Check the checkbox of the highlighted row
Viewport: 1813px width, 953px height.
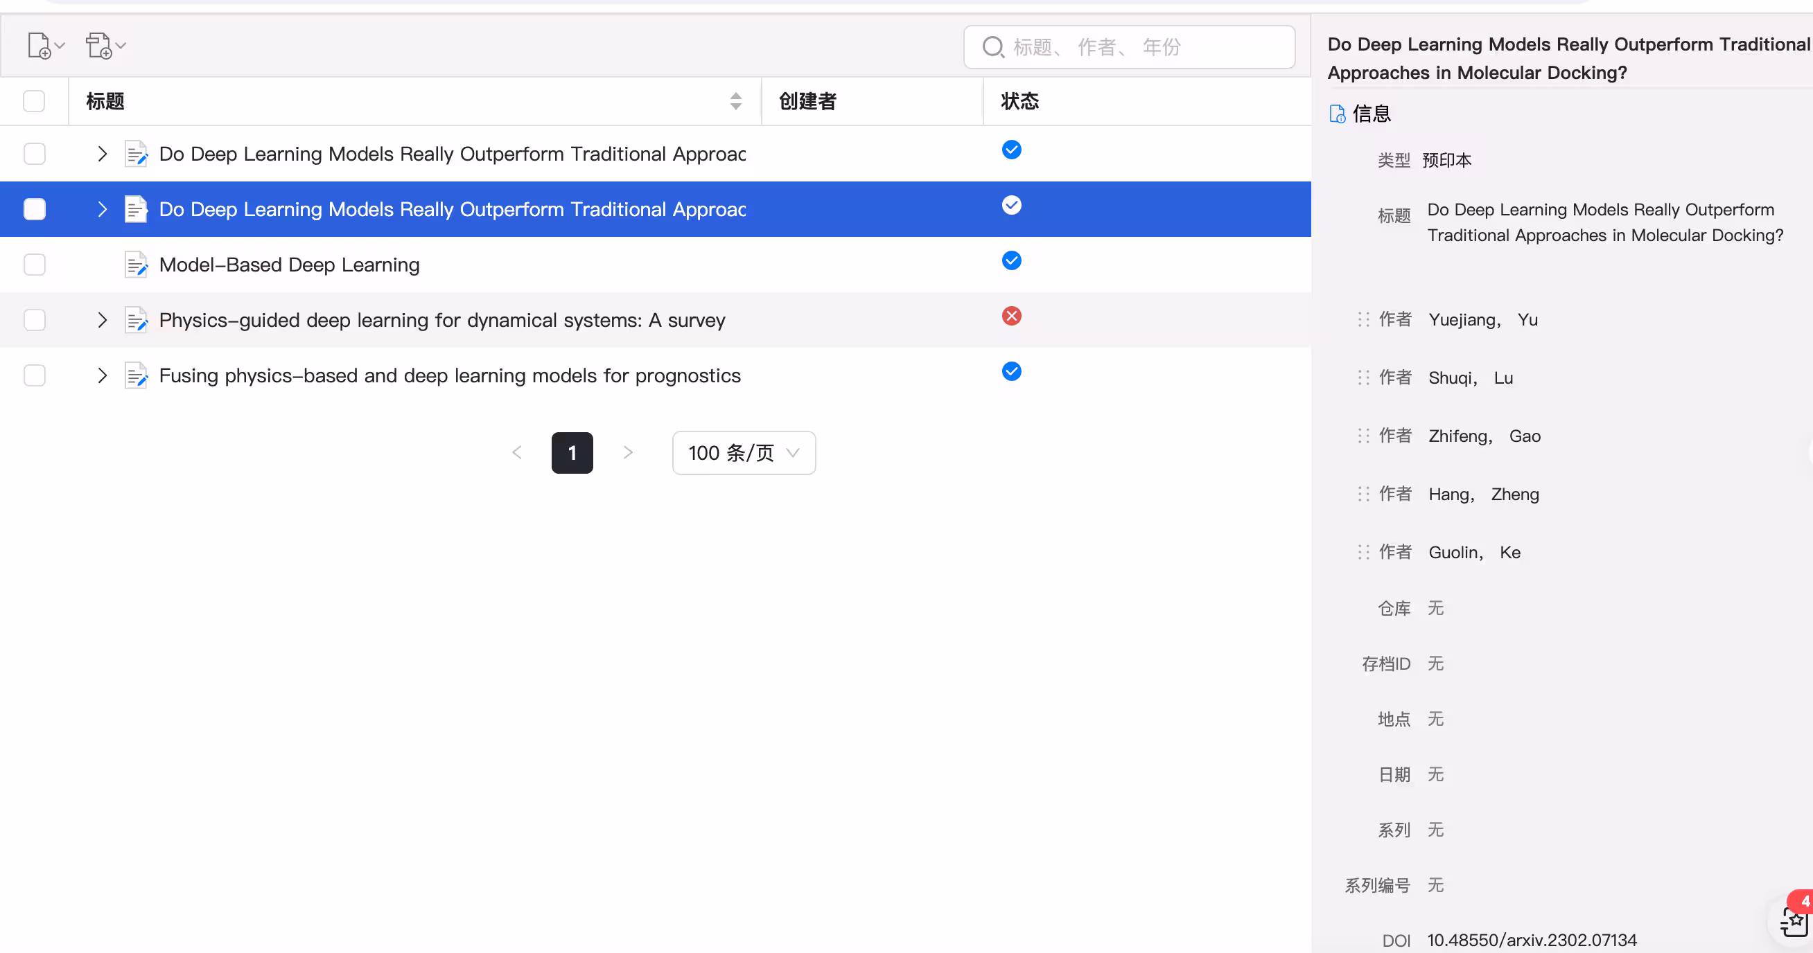[34, 209]
